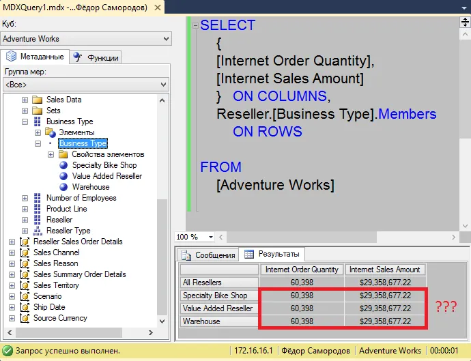Expand the Reseller Type hierarchy
The width and height of the screenshot is (471, 361).
25,231
